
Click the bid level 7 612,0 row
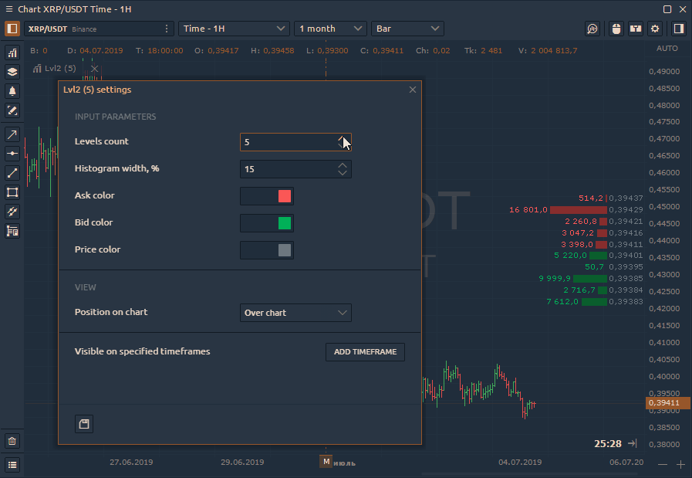(595, 302)
